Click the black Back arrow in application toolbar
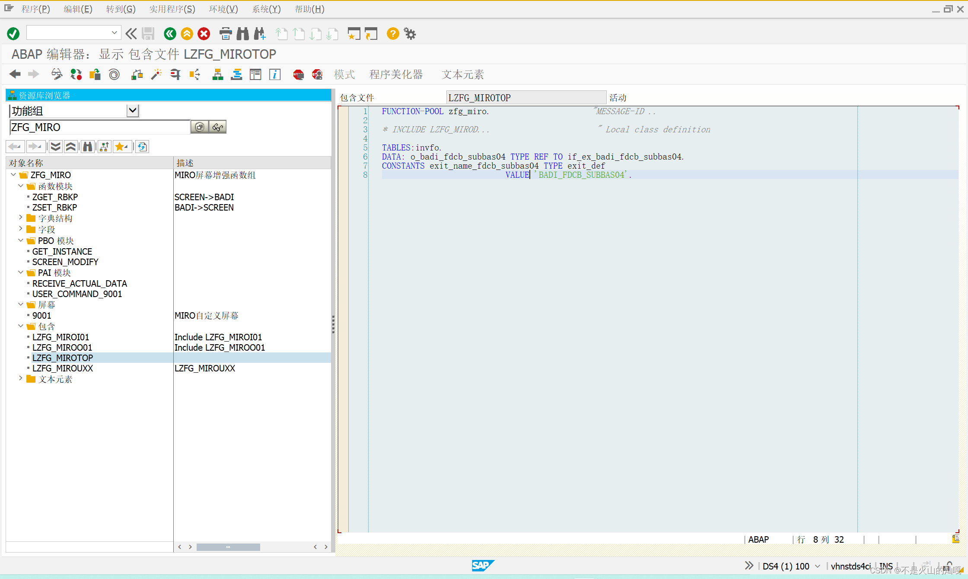This screenshot has height=579, width=968. click(x=15, y=74)
